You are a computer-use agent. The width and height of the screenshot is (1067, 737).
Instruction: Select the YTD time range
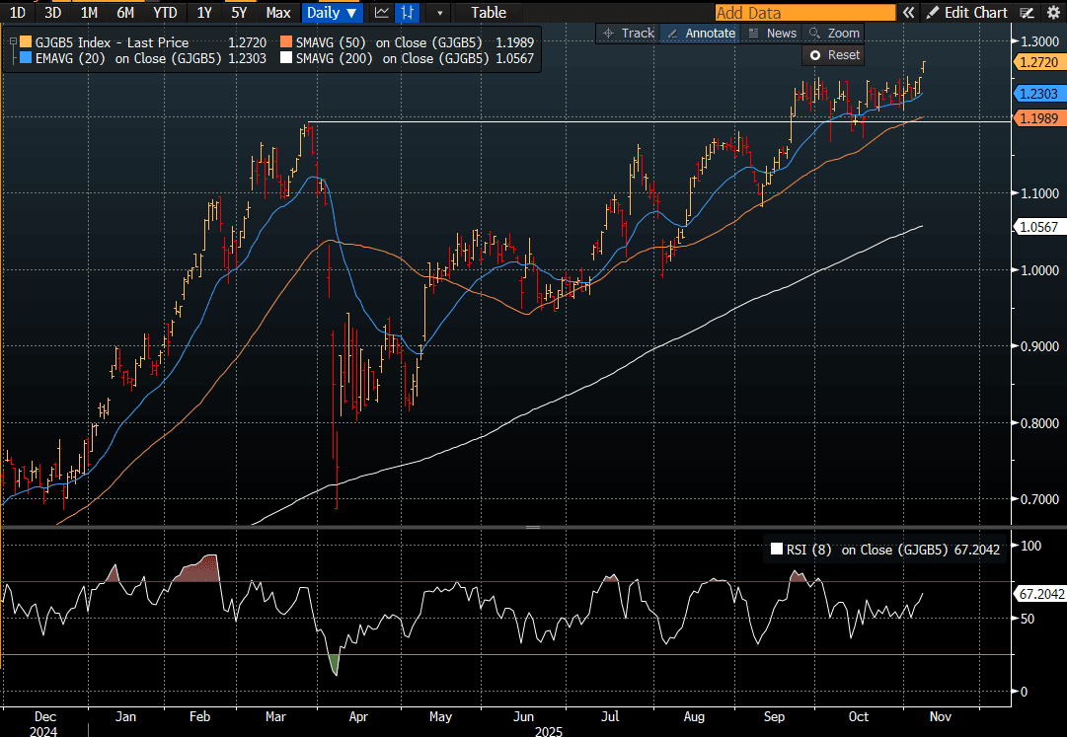(x=166, y=13)
